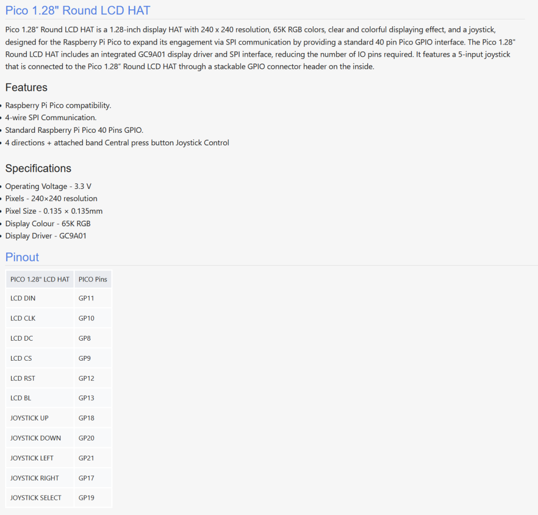Click the LCD DIN table cell
Viewport: 538px width, 515px height.
pos(23,298)
